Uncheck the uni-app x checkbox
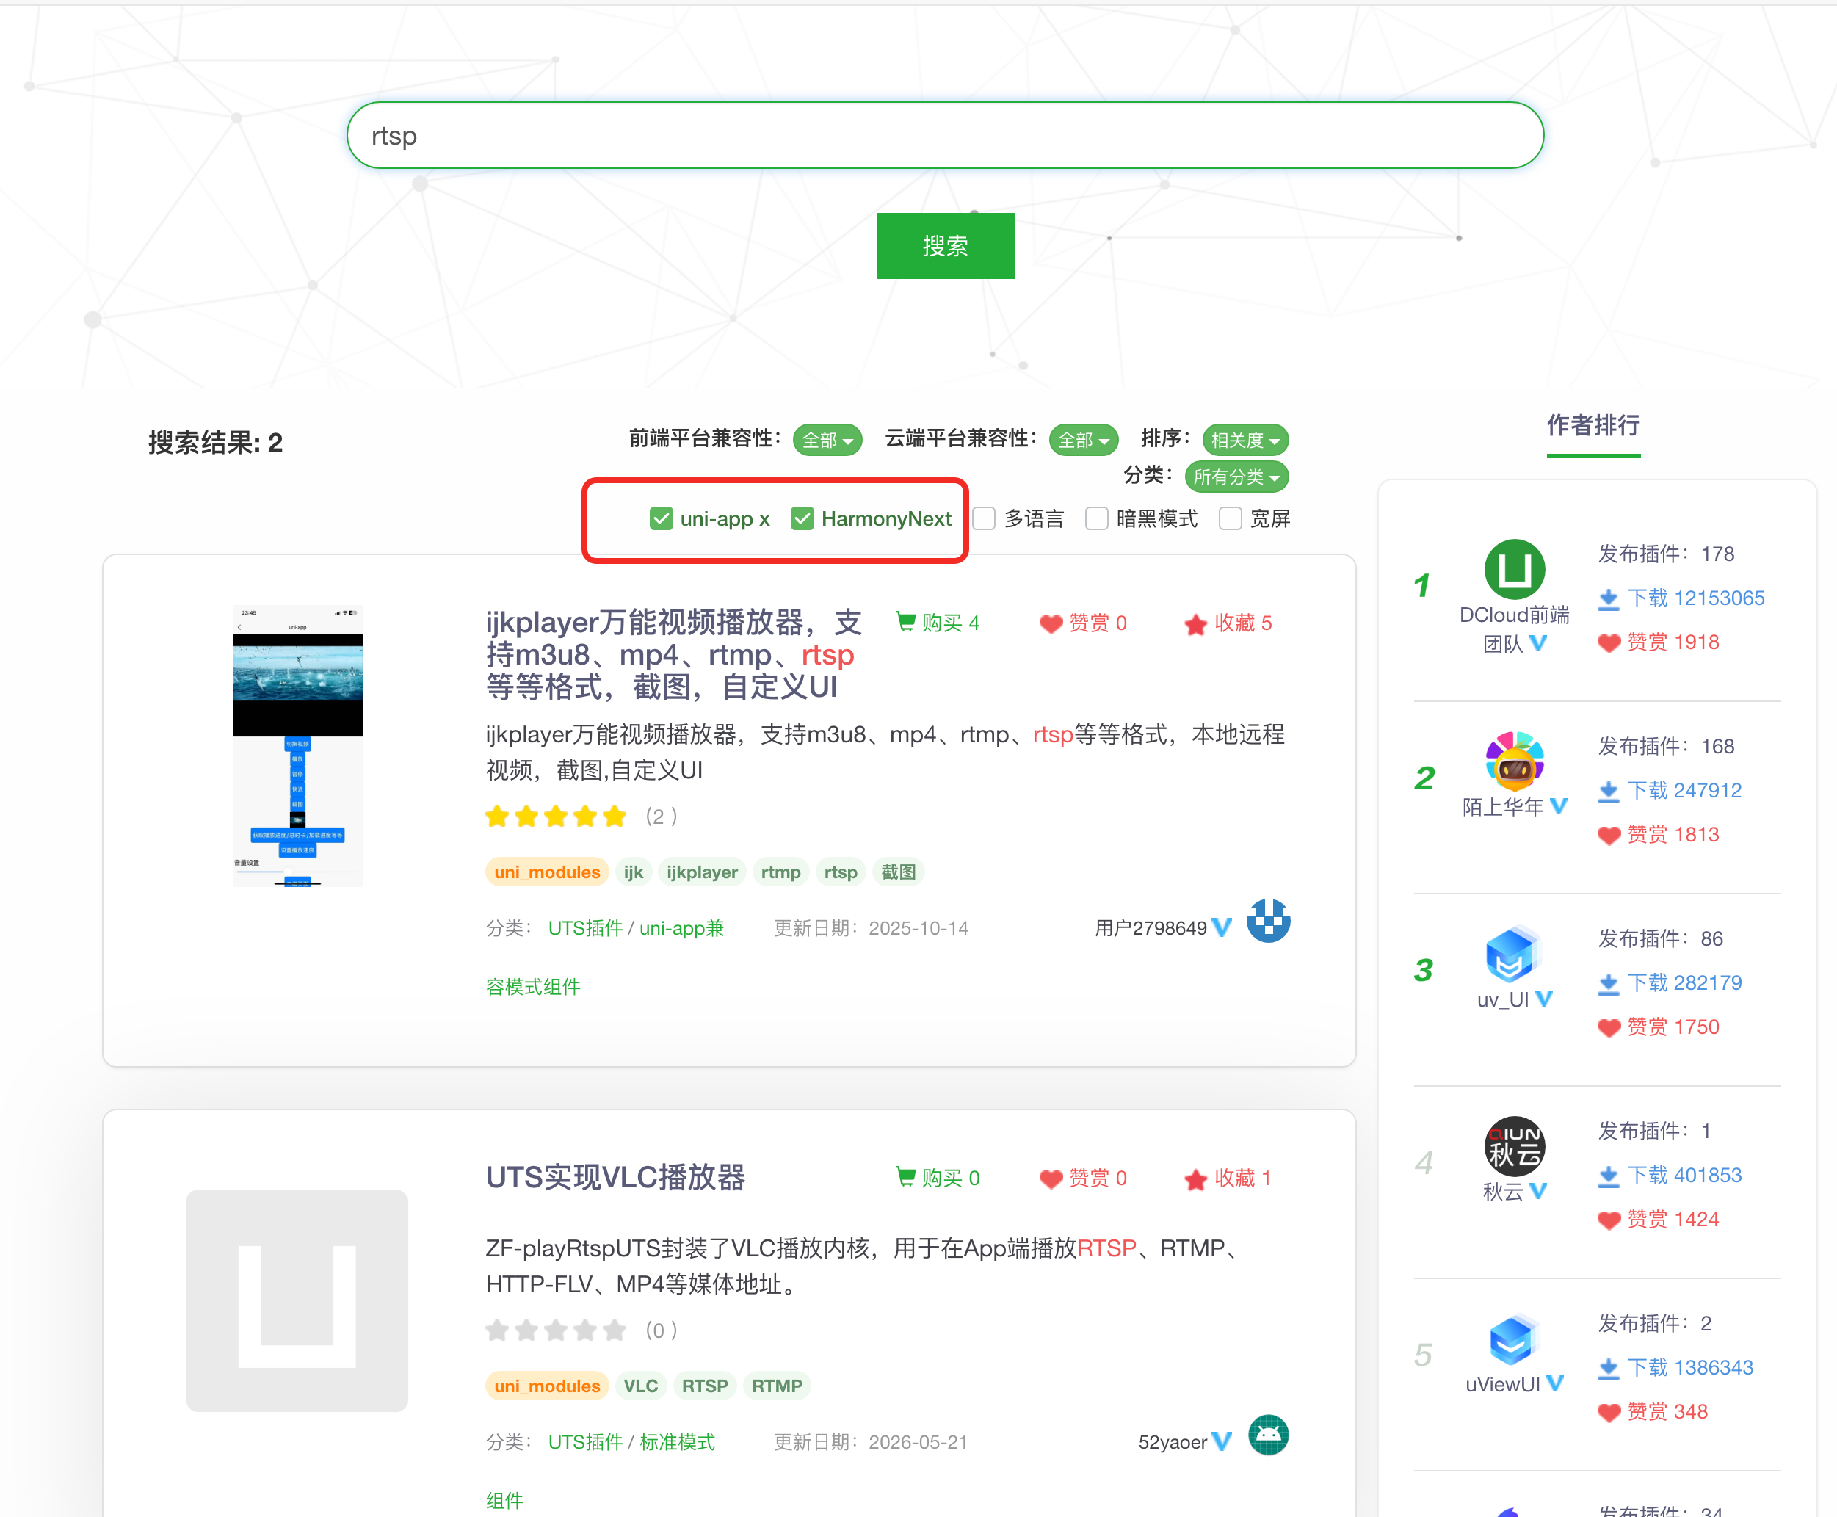This screenshot has height=1517, width=1837. [x=662, y=518]
